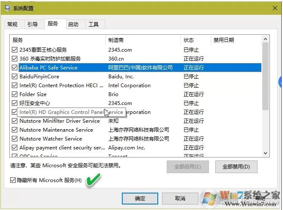The width and height of the screenshot is (283, 210).
Task: Select Nutstore Watcher Service name
Action: click(x=51, y=139)
